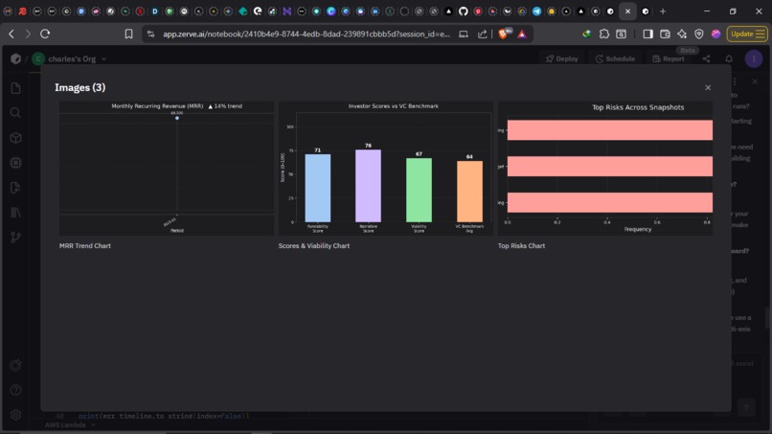Click the MRR data point marker
Viewport: 772px width, 434px height.
177,118
